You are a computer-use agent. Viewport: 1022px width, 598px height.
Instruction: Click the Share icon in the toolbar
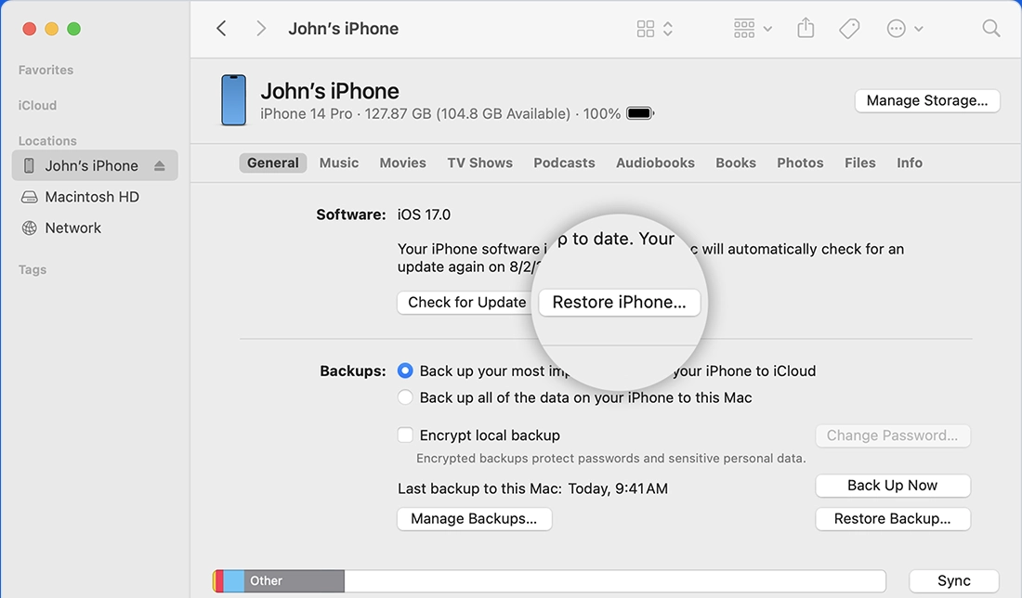click(x=805, y=29)
